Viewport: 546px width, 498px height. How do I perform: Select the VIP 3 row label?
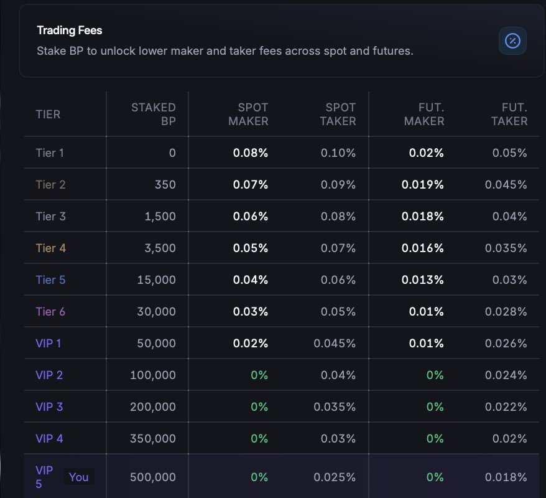pos(49,406)
